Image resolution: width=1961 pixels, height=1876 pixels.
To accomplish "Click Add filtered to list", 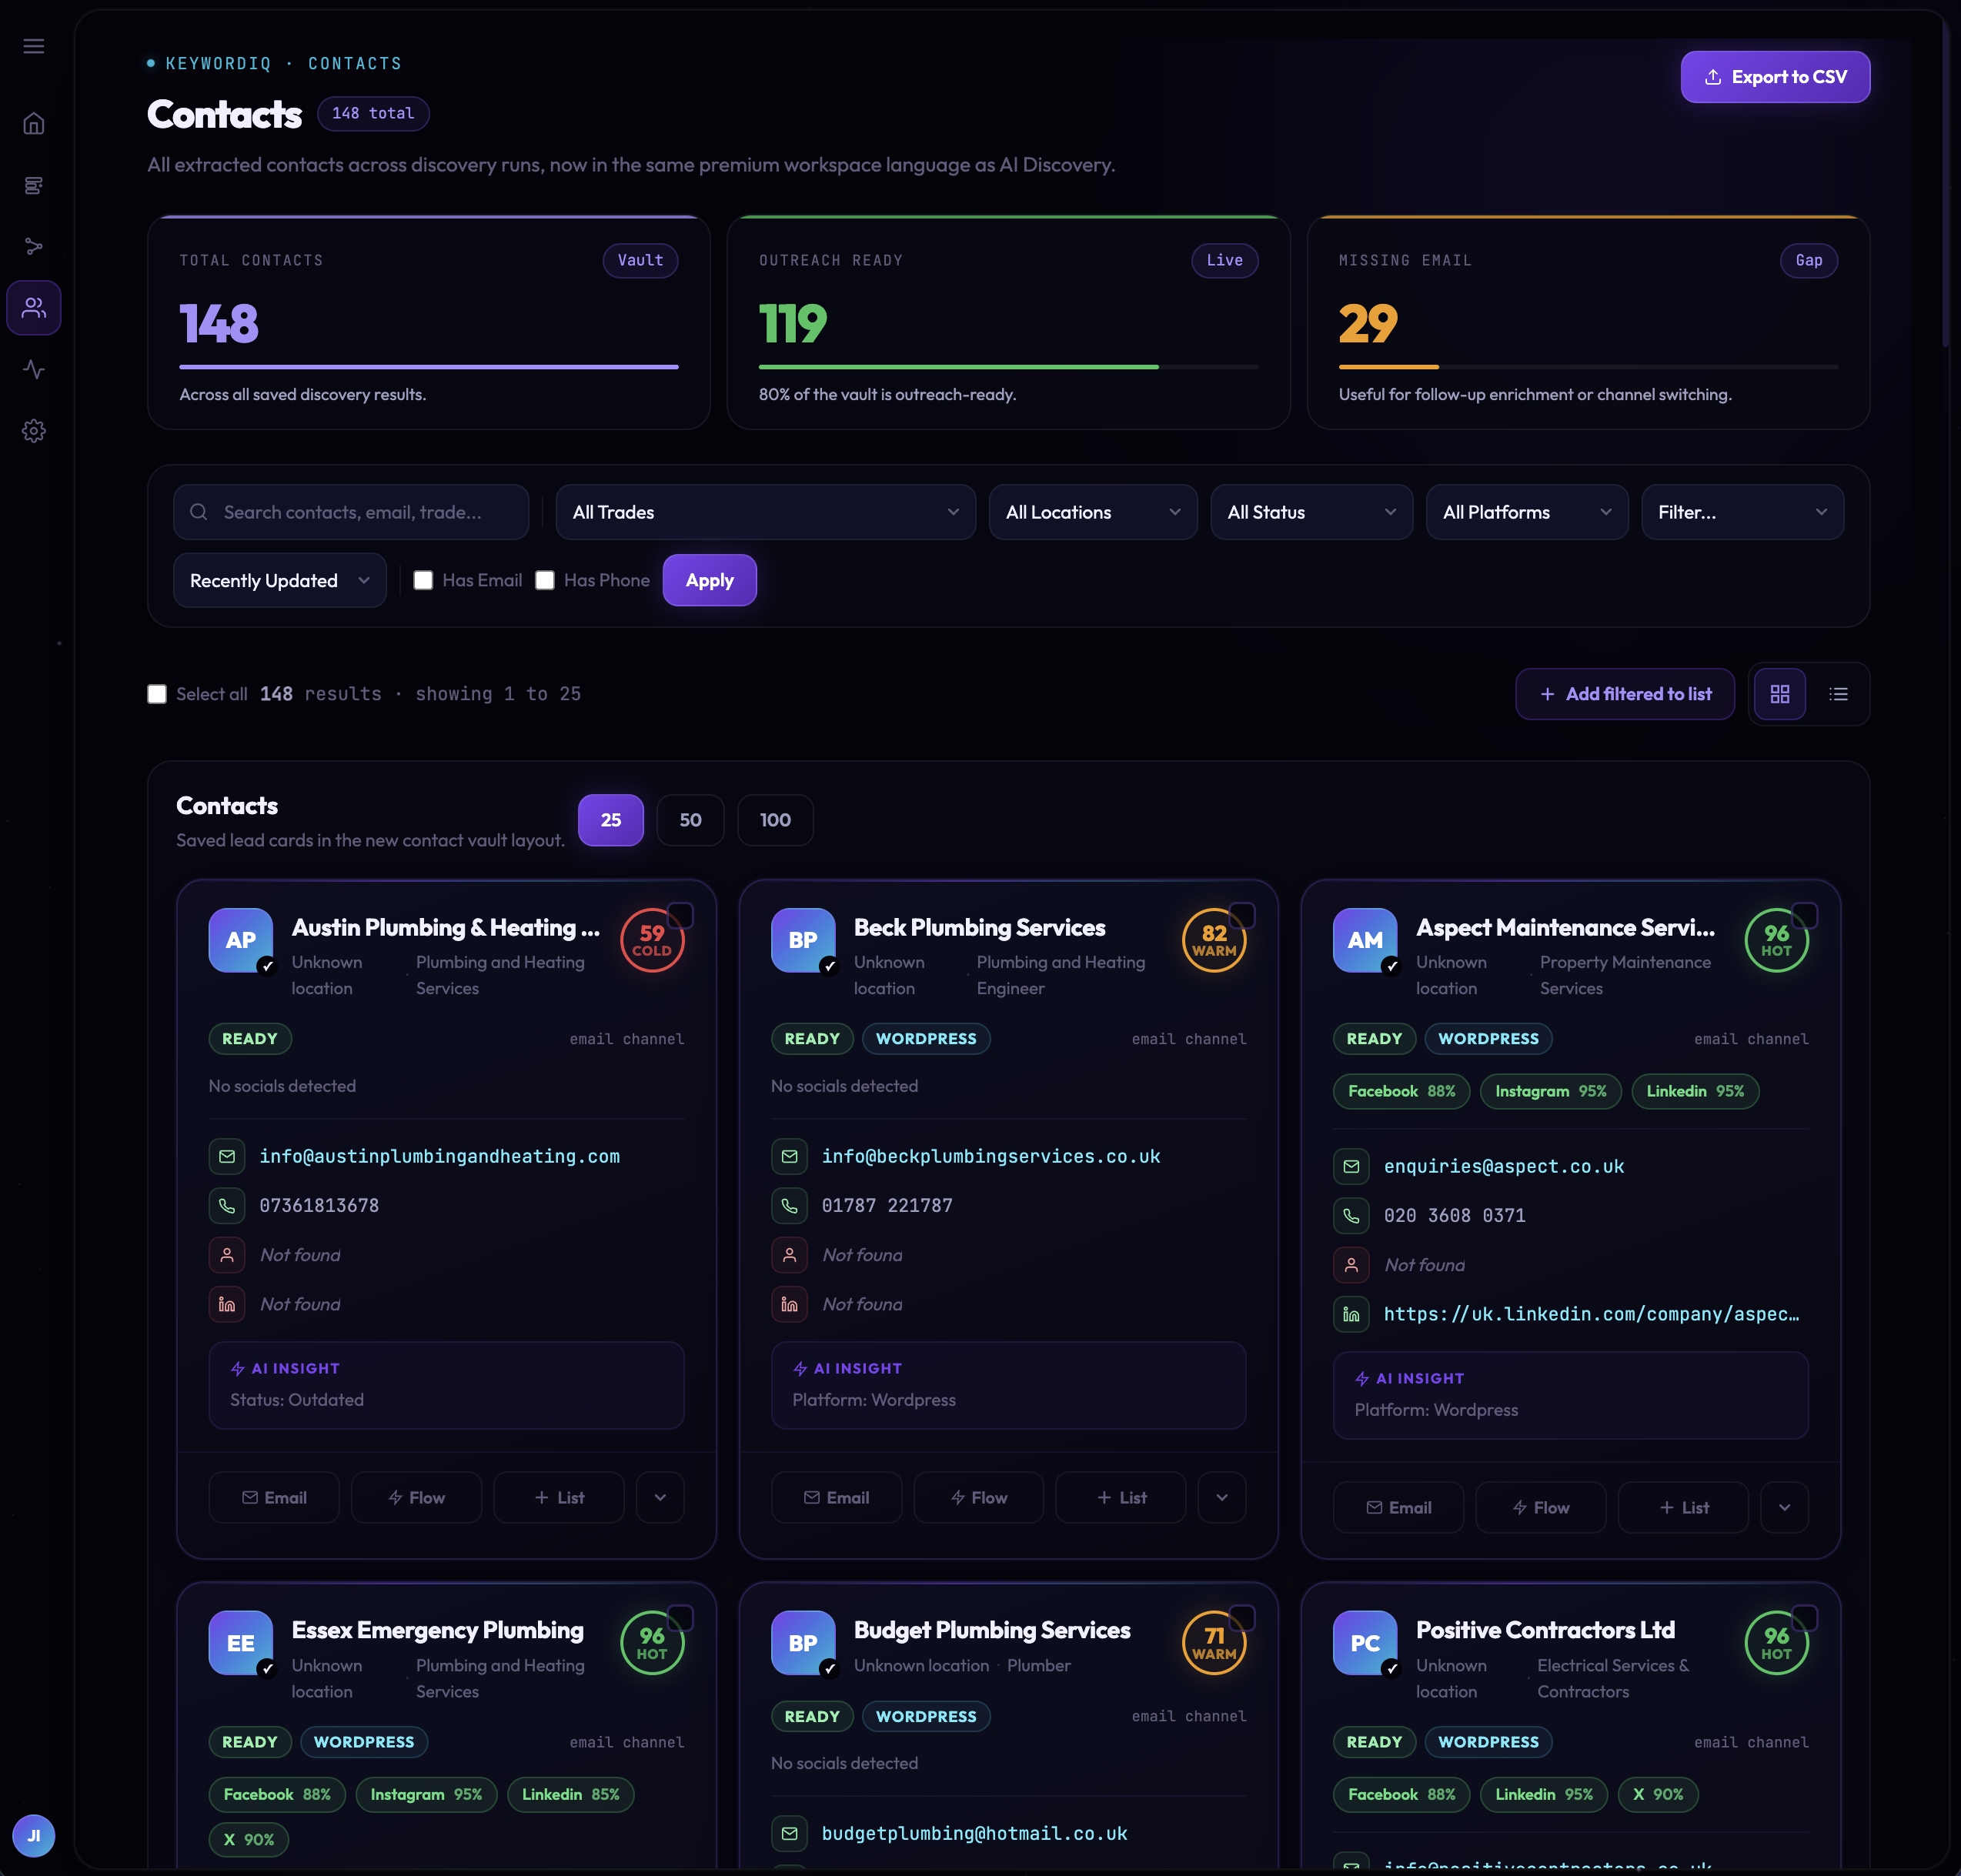I will pos(1624,693).
